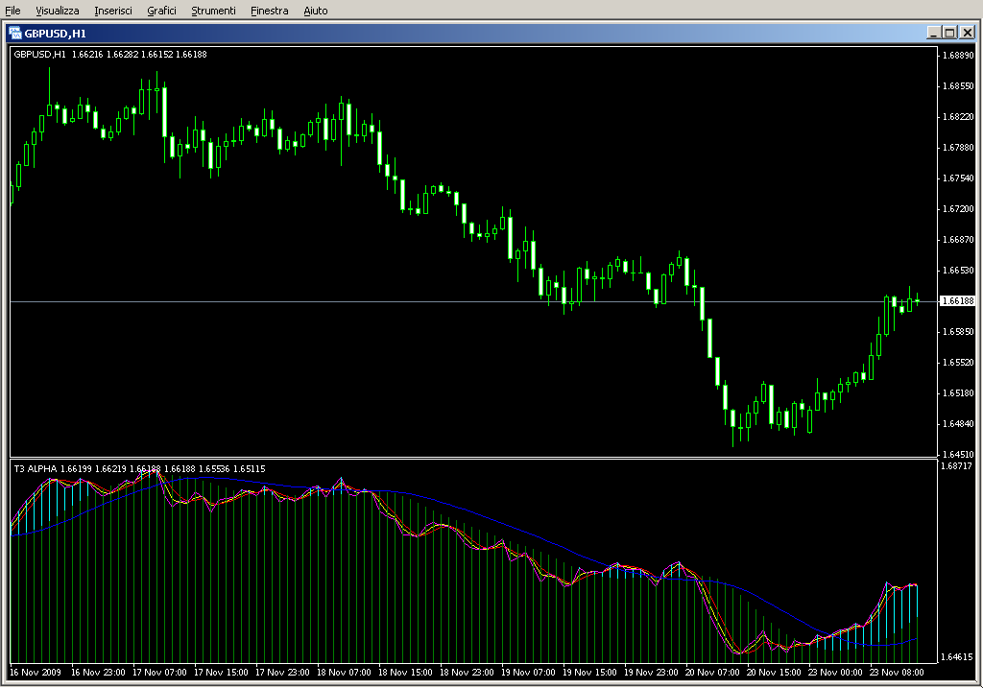Close the GBPUSD,H1 chart window
The height and width of the screenshot is (688, 983).
tap(968, 33)
